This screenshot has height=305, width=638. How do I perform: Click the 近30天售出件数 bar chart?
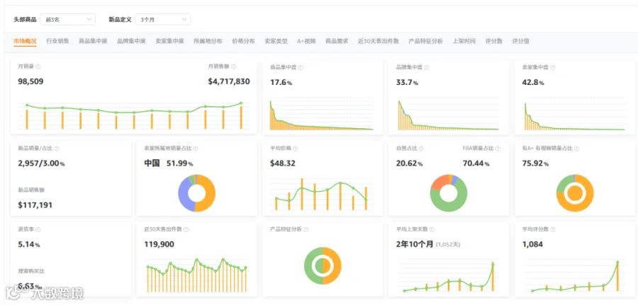click(197, 275)
